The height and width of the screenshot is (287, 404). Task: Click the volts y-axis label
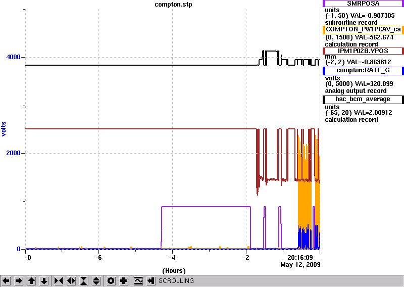4,129
